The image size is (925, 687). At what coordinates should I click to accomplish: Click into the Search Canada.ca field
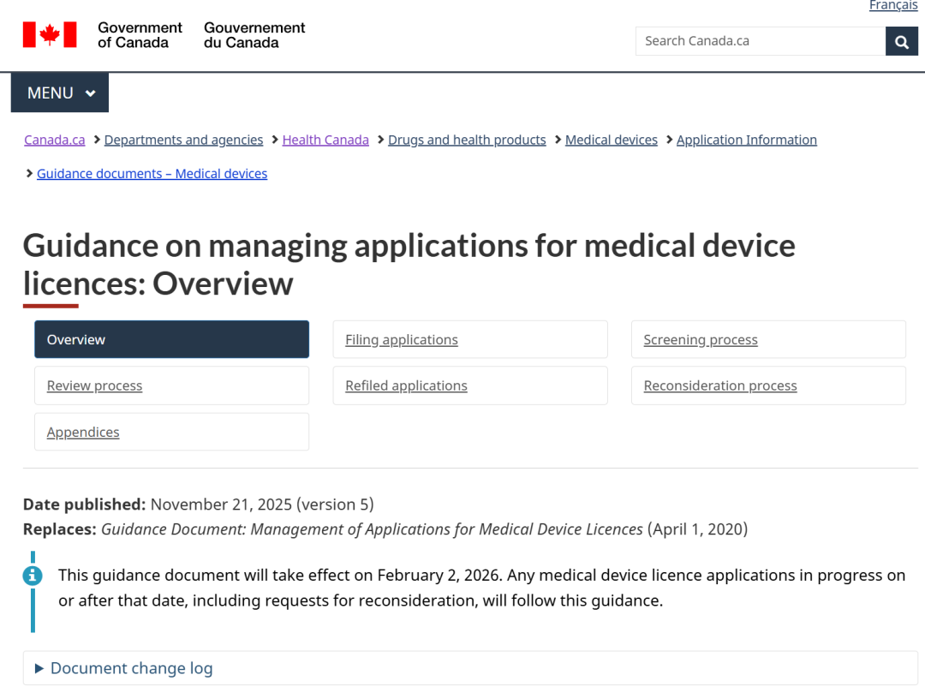761,41
